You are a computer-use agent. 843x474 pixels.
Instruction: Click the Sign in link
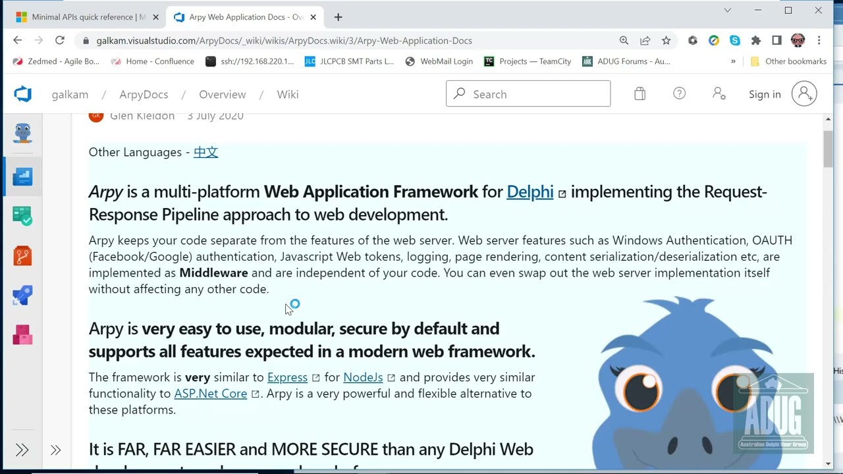765,94
